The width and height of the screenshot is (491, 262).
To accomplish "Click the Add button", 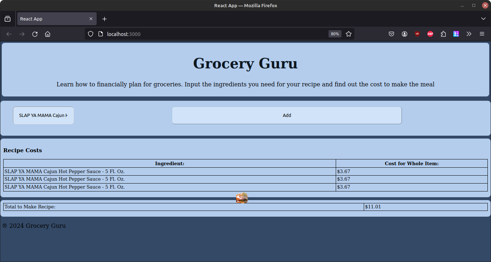I will [x=287, y=116].
